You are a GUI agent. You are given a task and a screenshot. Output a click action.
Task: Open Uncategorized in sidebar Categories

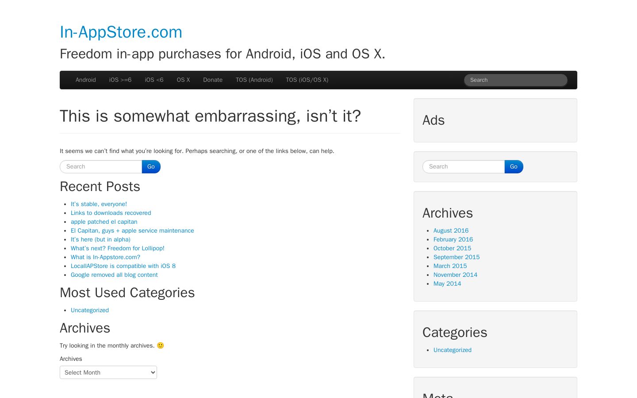(453, 350)
